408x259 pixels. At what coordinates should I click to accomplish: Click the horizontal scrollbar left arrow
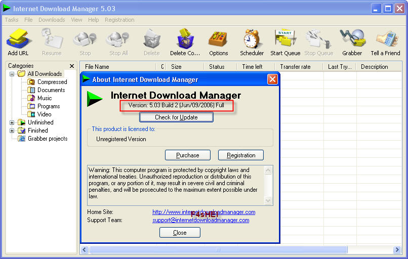coord(85,250)
